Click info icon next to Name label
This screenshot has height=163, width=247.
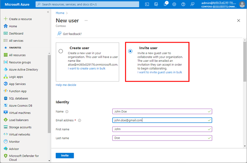click(x=67, y=111)
